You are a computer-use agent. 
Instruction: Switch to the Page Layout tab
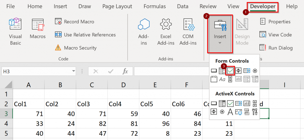pos(117,6)
